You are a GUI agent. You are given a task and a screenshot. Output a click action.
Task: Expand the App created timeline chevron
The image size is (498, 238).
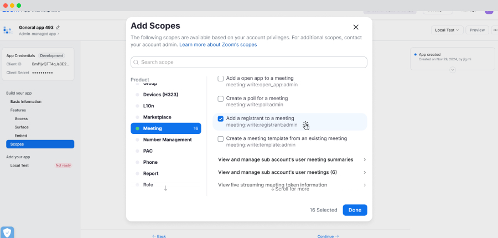[x=453, y=70]
